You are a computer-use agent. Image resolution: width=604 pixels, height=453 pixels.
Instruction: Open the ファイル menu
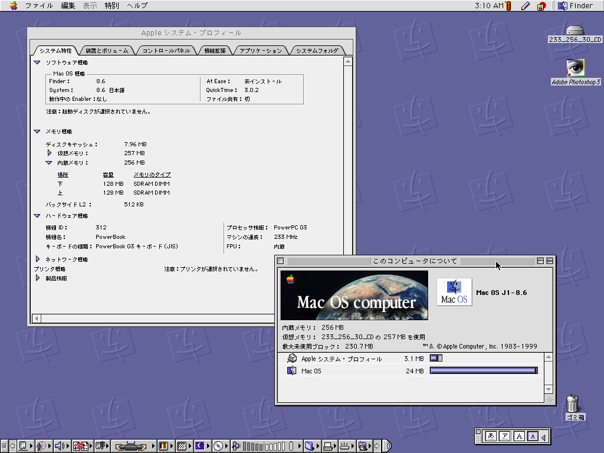click(39, 6)
